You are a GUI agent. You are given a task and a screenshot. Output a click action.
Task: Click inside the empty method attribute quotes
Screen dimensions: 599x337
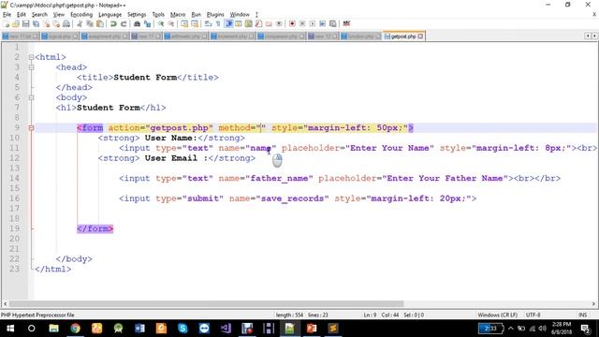tap(260, 128)
